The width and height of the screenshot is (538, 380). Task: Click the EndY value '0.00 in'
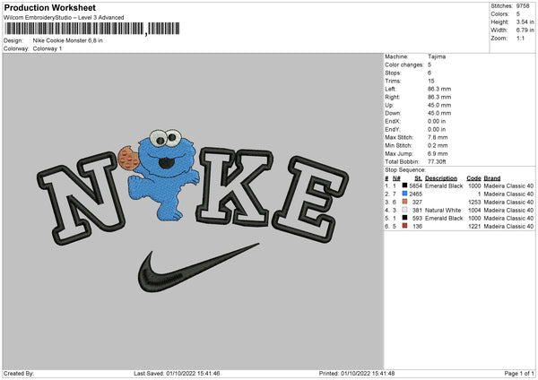(x=437, y=129)
